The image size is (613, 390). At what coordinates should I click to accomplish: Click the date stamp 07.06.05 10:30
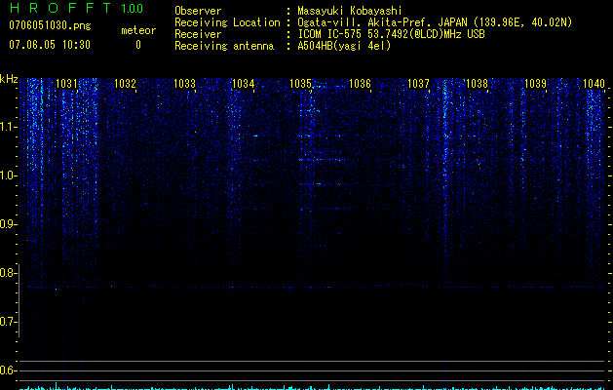coord(50,45)
